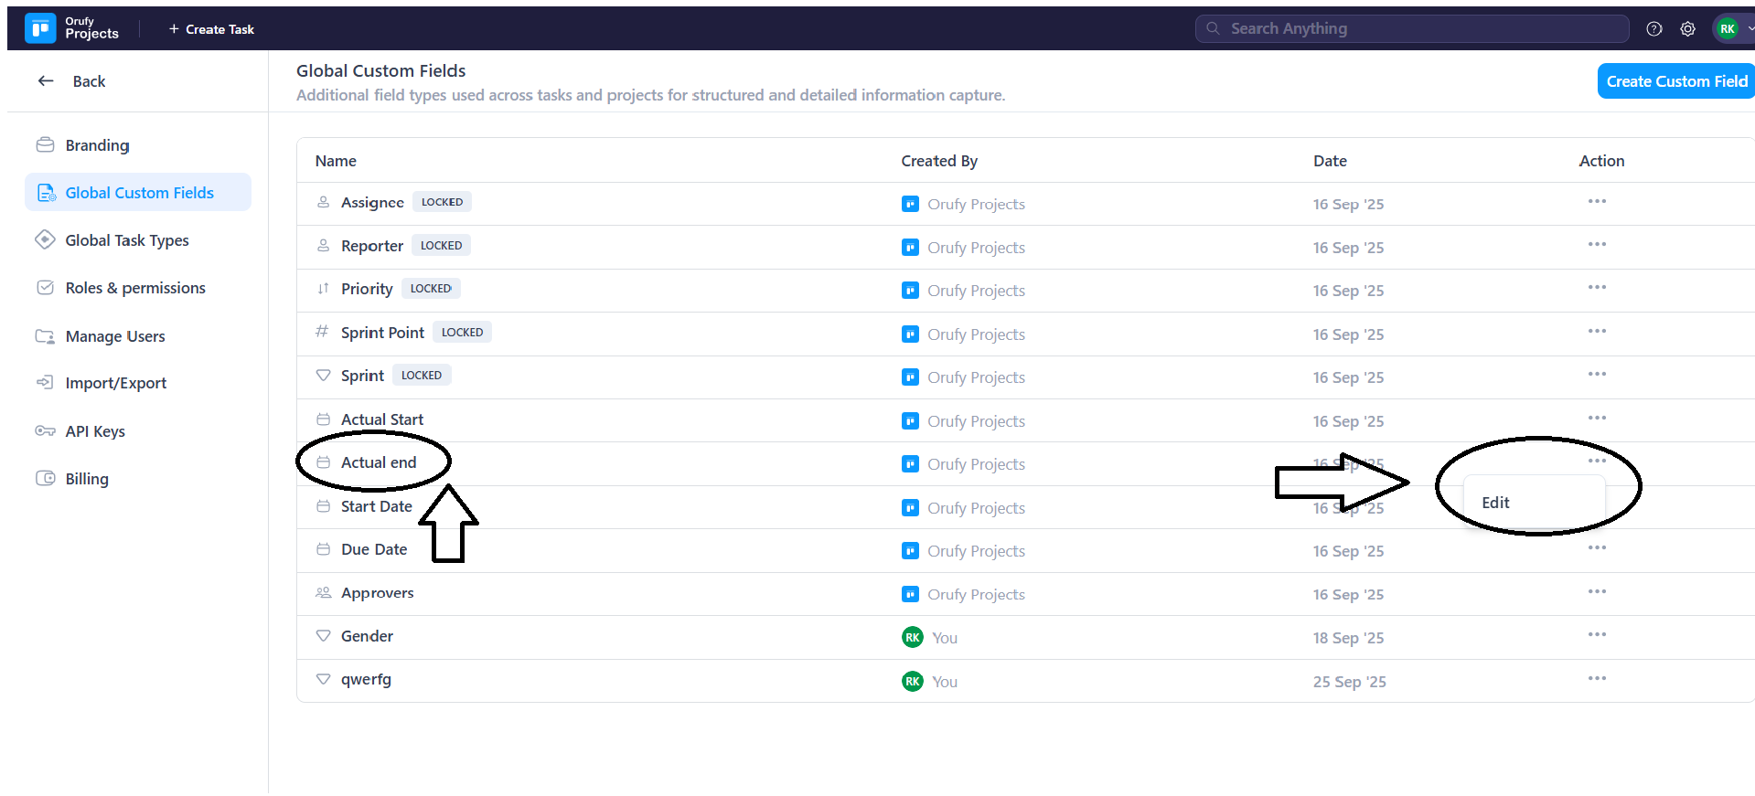Expand action menu for Approvers row

pos(1597,592)
